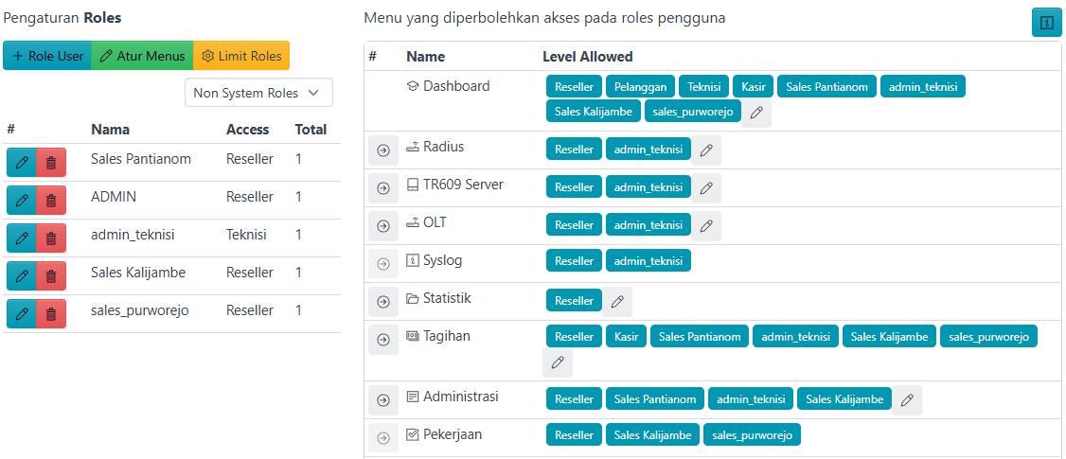Click the Role User add button
The height and width of the screenshot is (459, 1066).
pos(47,56)
